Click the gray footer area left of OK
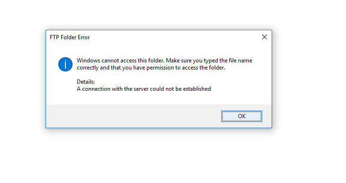This screenshot has height=183, width=346. pos(132,116)
